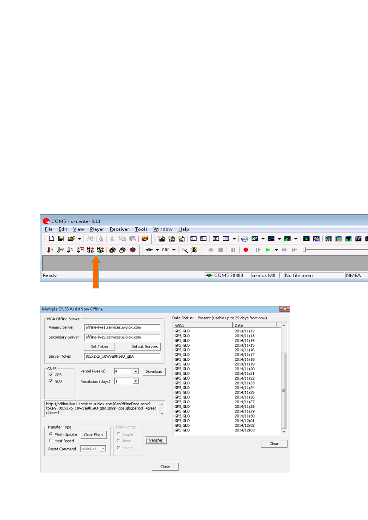
Task: Send Warmstart with the W thermometer icon
Action: click(60, 250)
